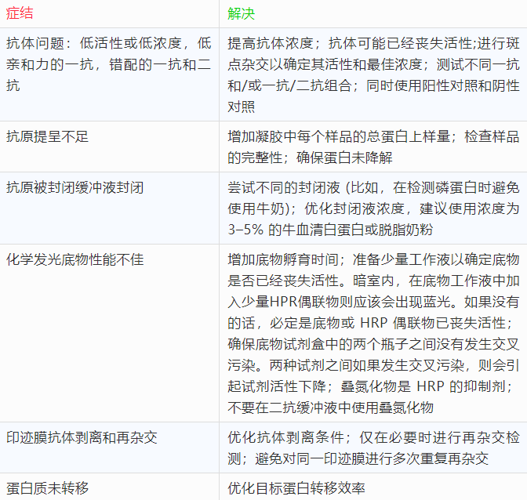The width and height of the screenshot is (527, 500).
Task: Select the "蛋白质未转移" cell
Action: 47,488
